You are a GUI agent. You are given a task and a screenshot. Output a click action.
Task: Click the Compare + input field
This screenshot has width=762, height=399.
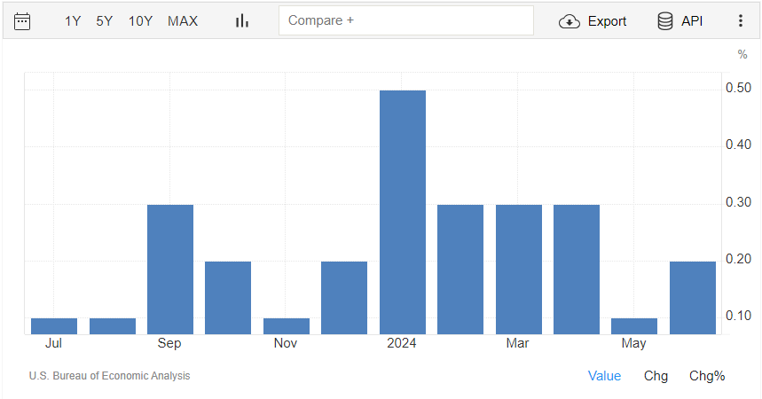click(x=405, y=20)
